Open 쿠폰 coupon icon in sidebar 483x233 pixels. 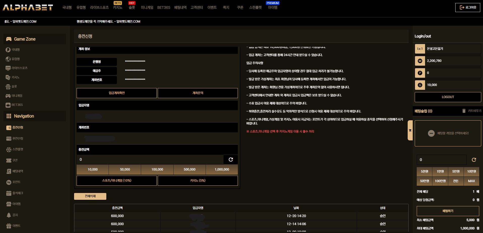[x=9, y=160]
